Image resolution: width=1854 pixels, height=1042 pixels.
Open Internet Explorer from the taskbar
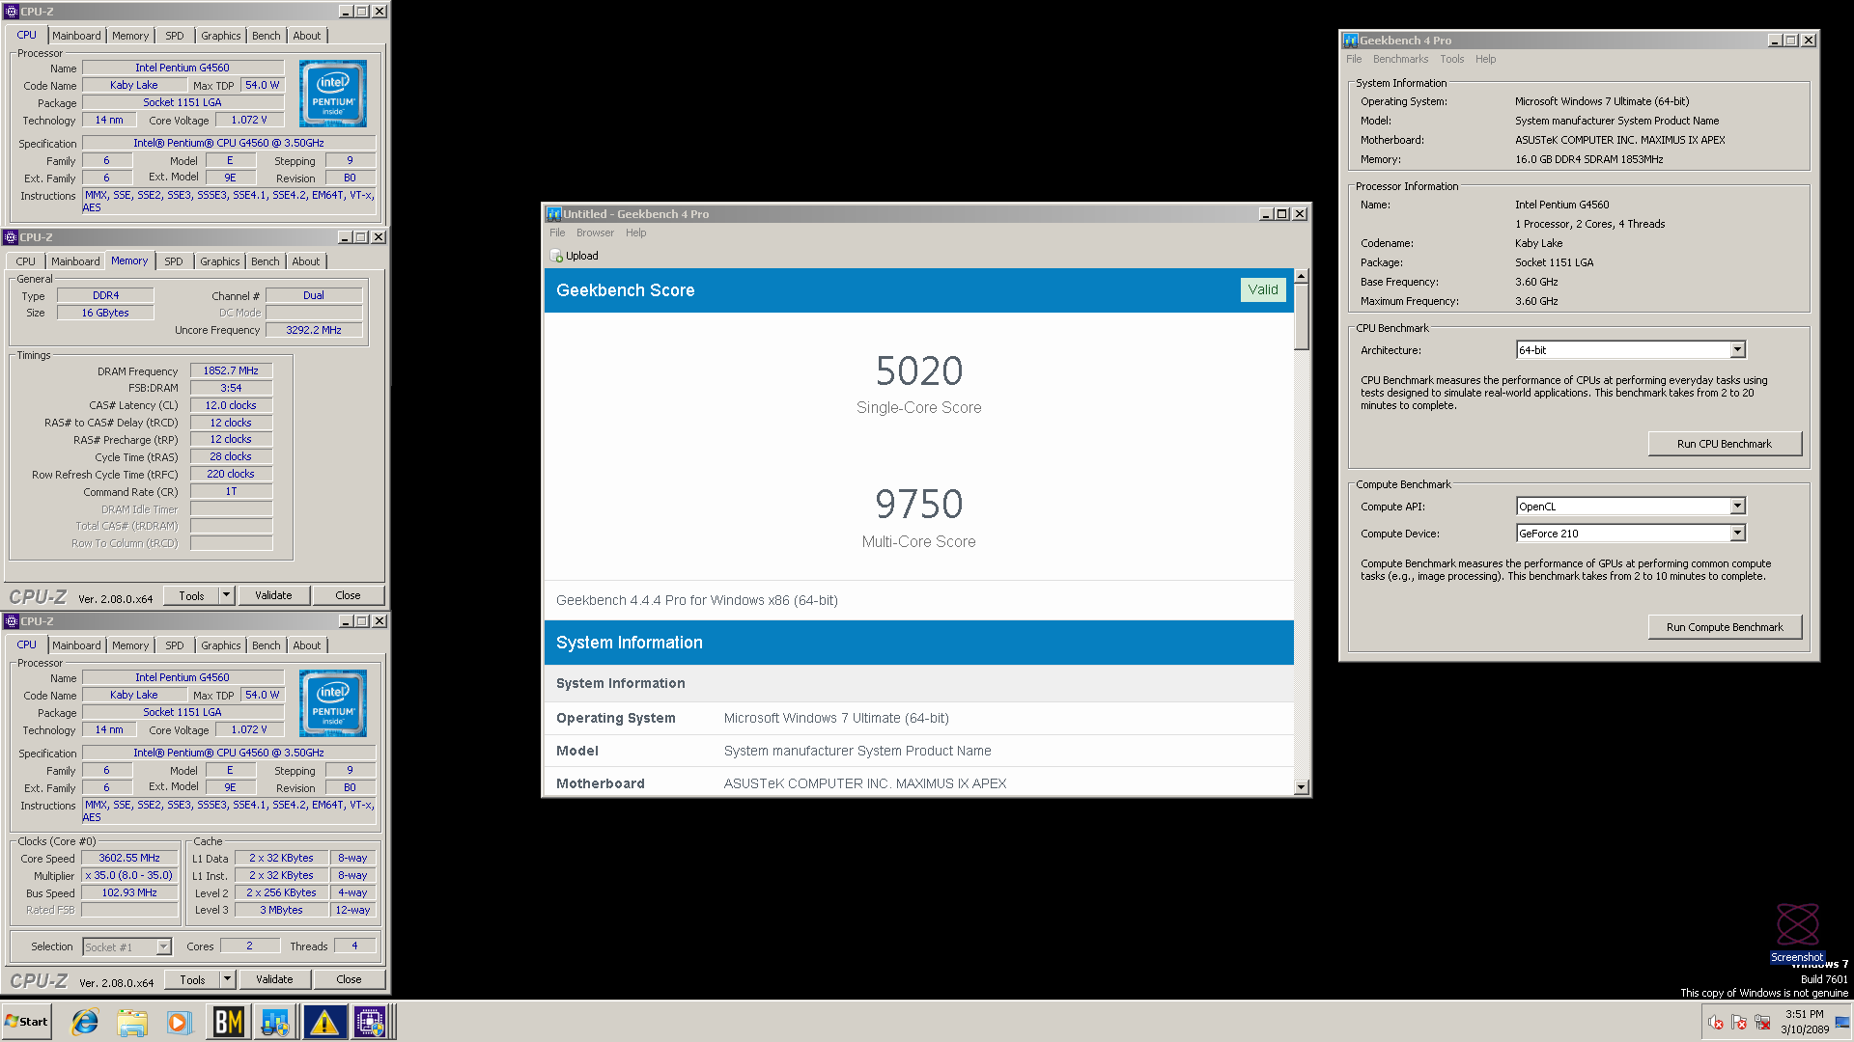[85, 1022]
